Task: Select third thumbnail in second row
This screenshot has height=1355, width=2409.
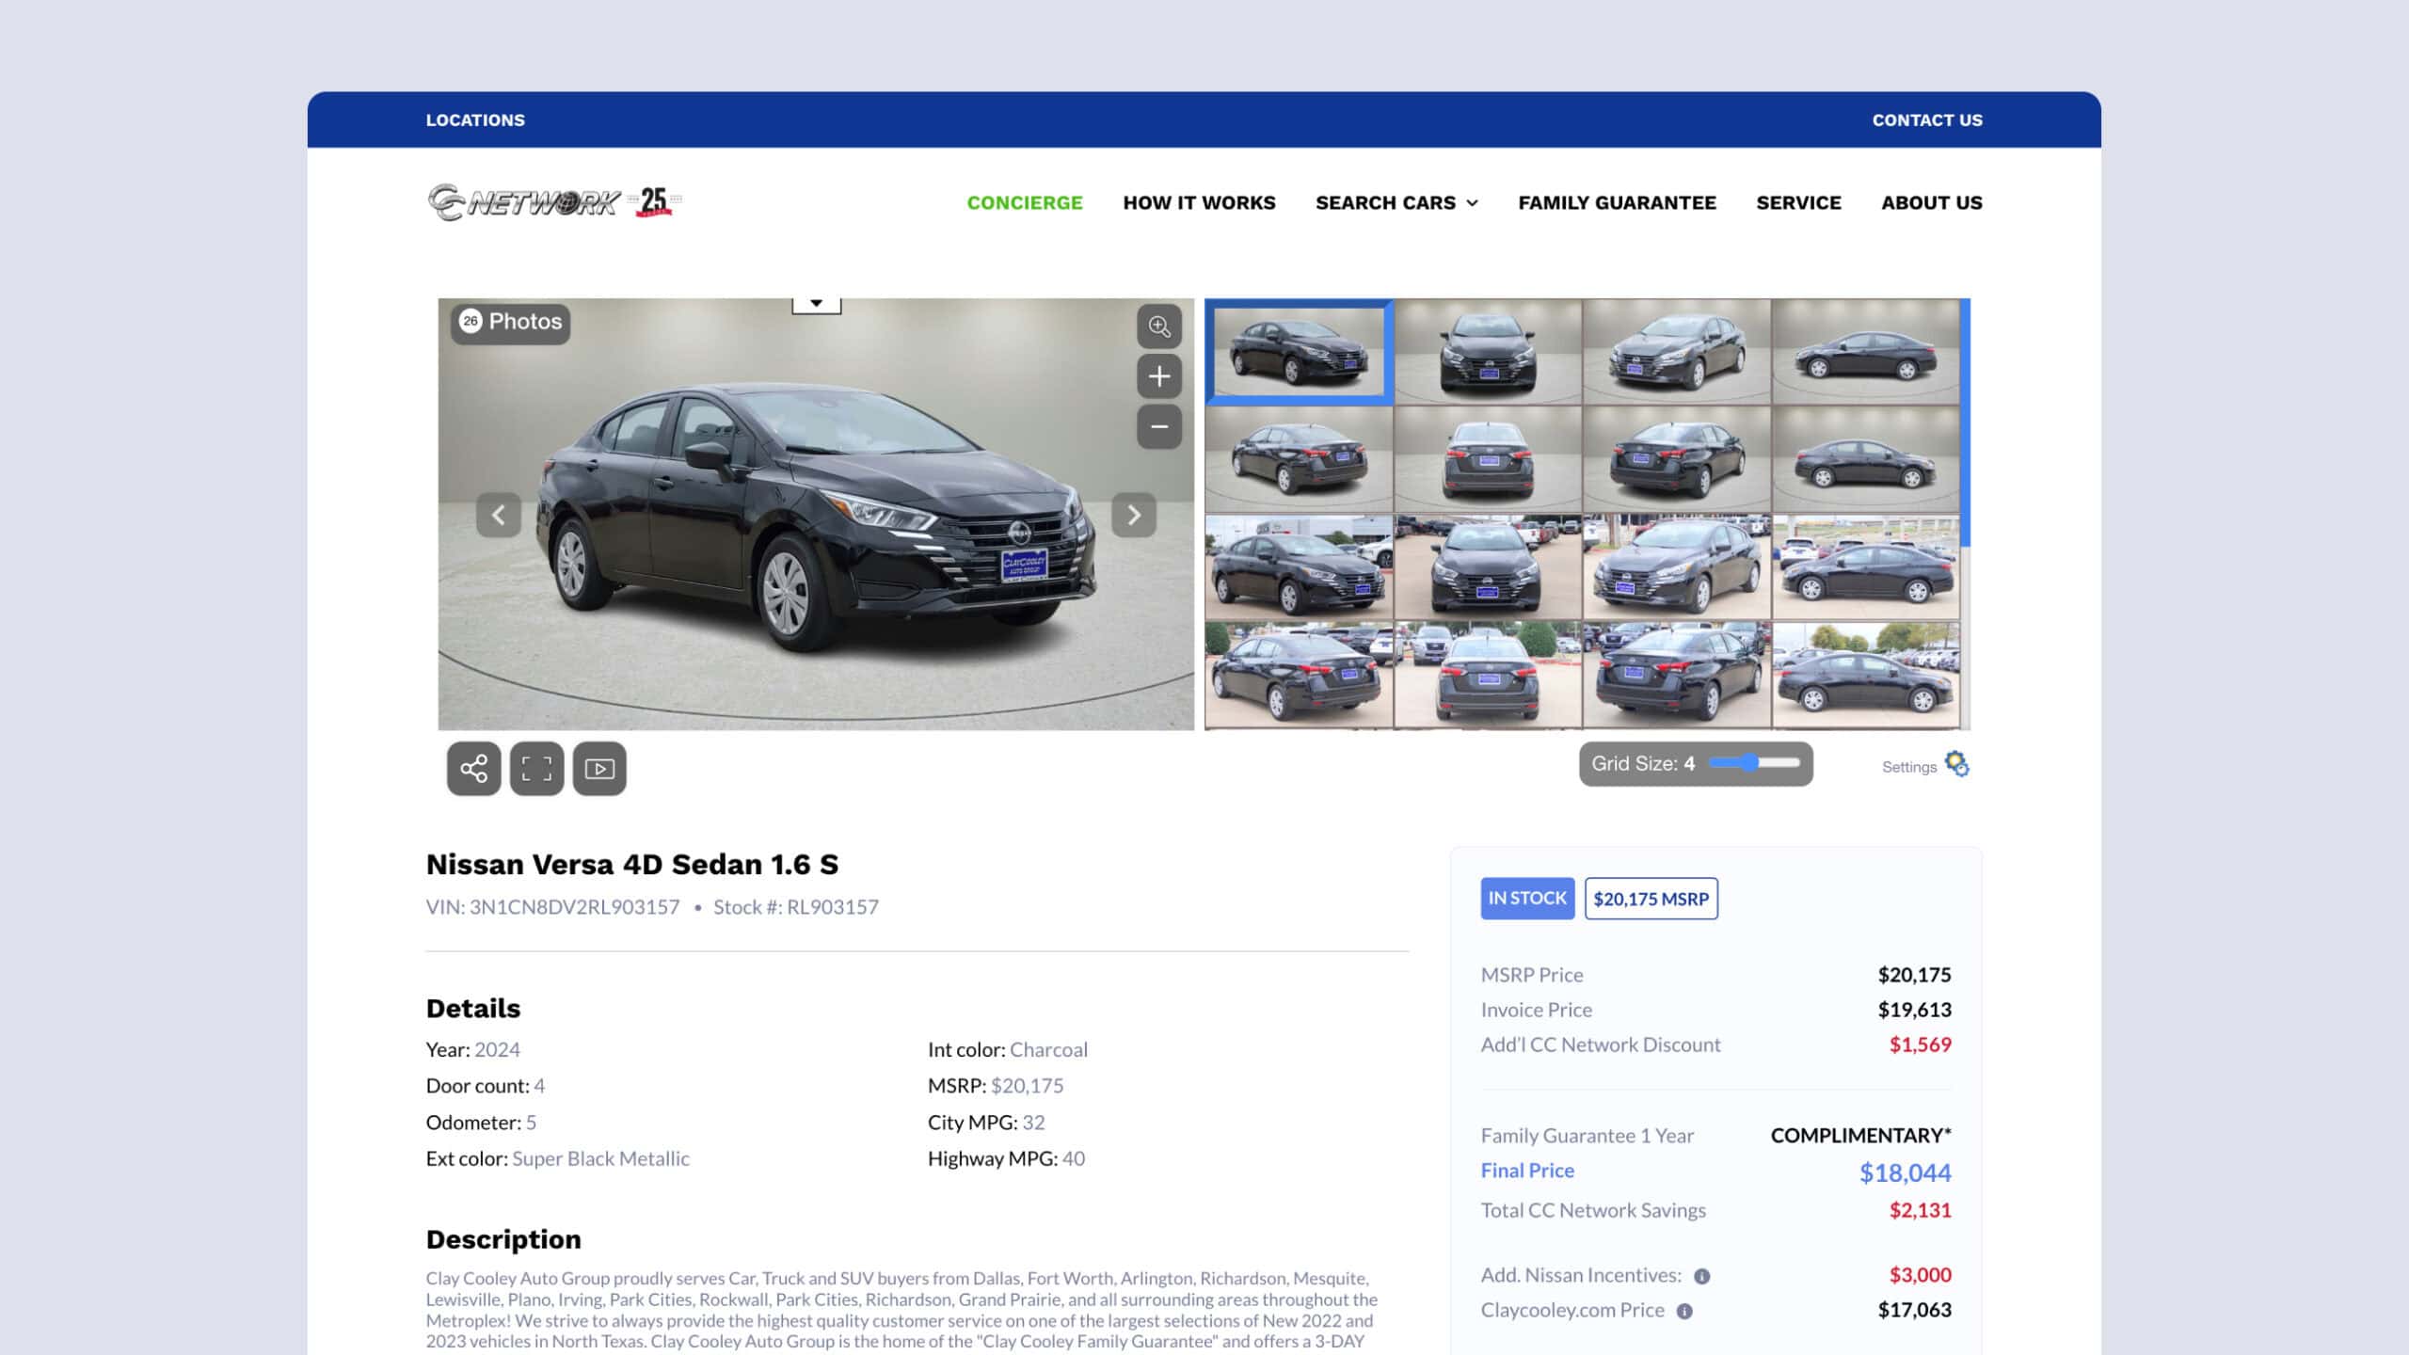Action: tap(1677, 459)
